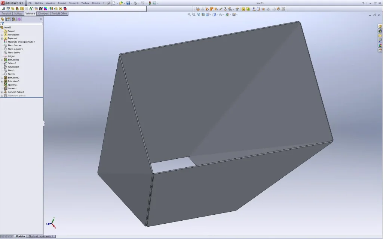Screen dimensions: 383x239
Task: Open the Appearances task pane icon
Action: (x=380, y=45)
